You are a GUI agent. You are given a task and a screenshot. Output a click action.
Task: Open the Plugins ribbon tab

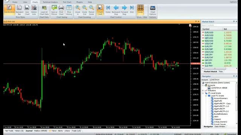pos(79,2)
